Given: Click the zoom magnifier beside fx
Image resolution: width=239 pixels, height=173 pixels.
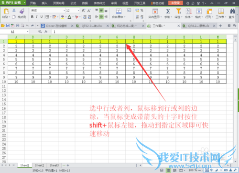Looking at the screenshot, I should tap(40, 32).
